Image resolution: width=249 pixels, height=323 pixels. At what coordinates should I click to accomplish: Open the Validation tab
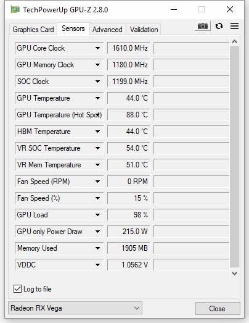(144, 30)
